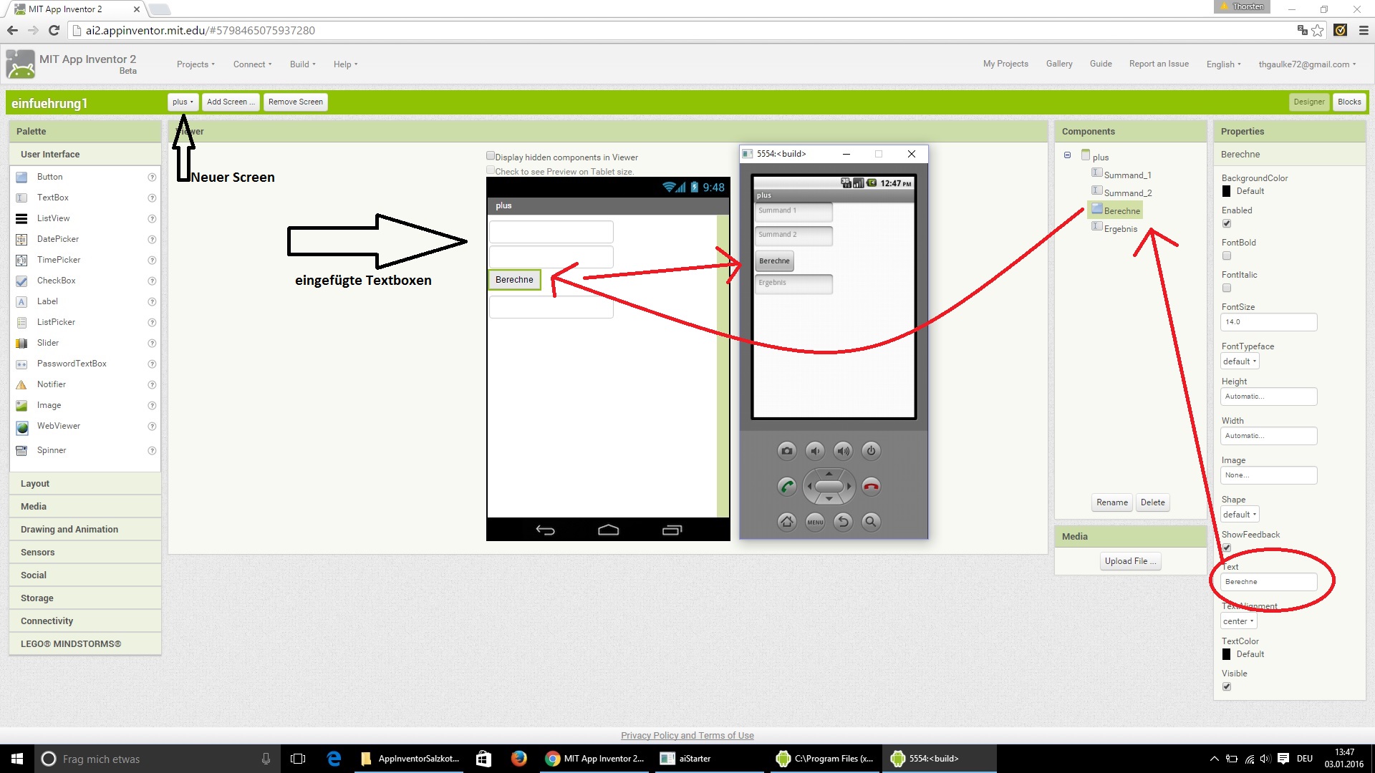This screenshot has height=773, width=1375.
Task: Click the Delete component button
Action: point(1153,502)
